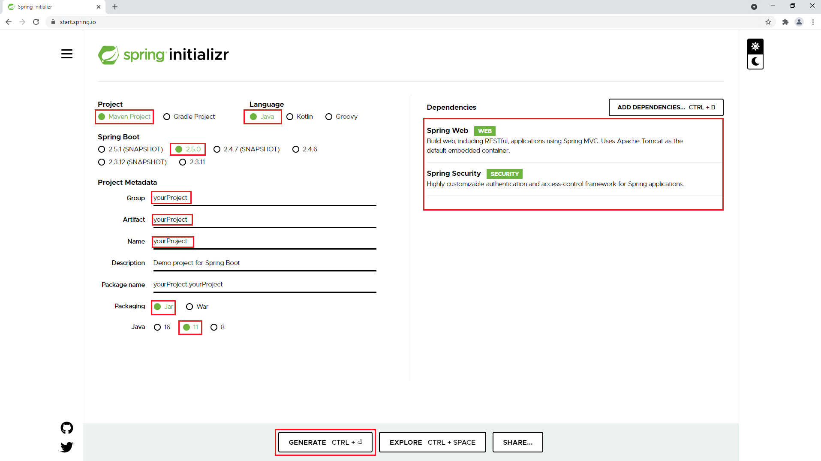Viewport: 821px width, 461px height.
Task: Open the hamburger side menu
Action: tap(66, 54)
